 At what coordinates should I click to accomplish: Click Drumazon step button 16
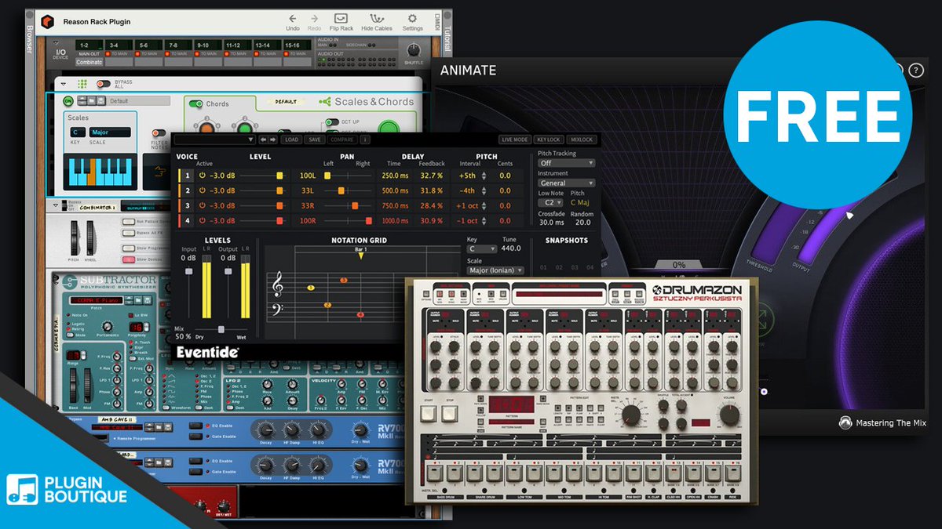[733, 473]
